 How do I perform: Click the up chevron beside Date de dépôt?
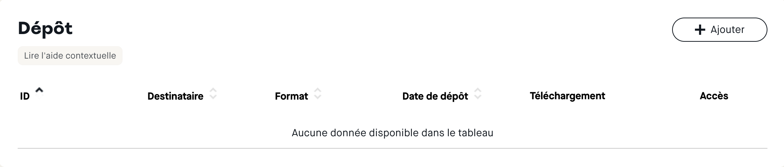pos(478,90)
